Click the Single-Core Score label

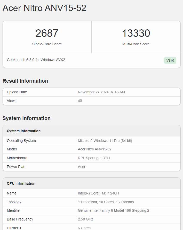47,44
